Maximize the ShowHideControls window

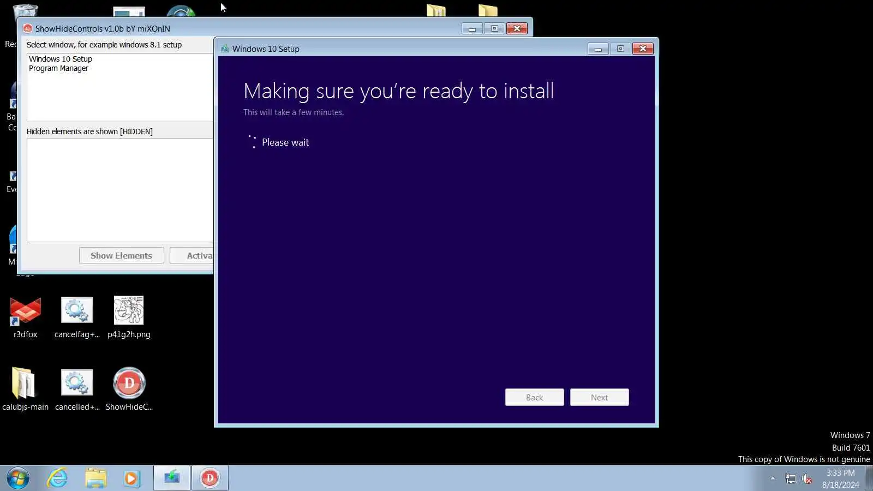[x=494, y=28]
